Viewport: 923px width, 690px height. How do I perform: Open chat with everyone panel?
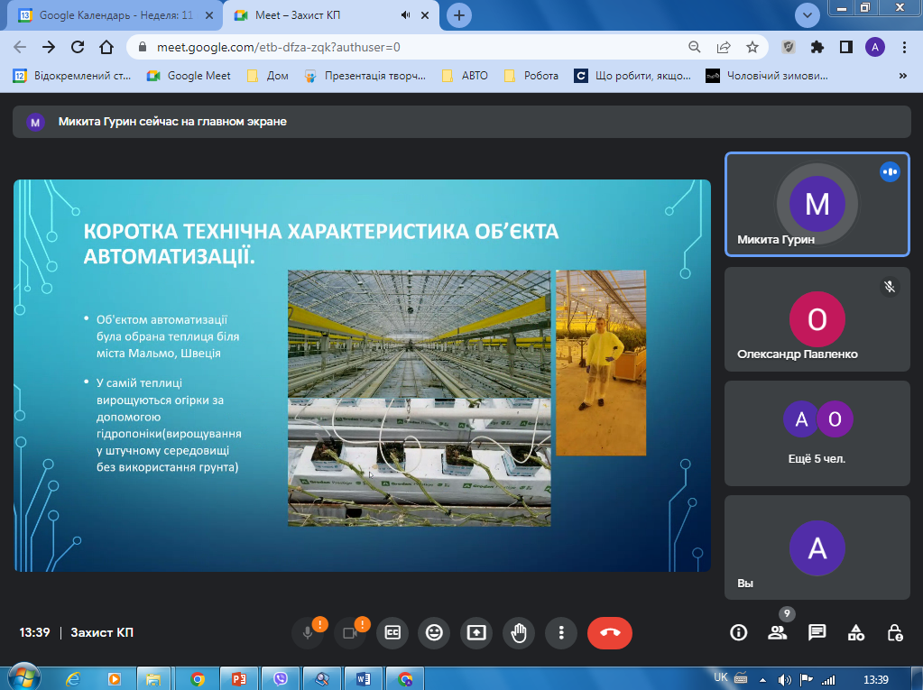tap(817, 632)
